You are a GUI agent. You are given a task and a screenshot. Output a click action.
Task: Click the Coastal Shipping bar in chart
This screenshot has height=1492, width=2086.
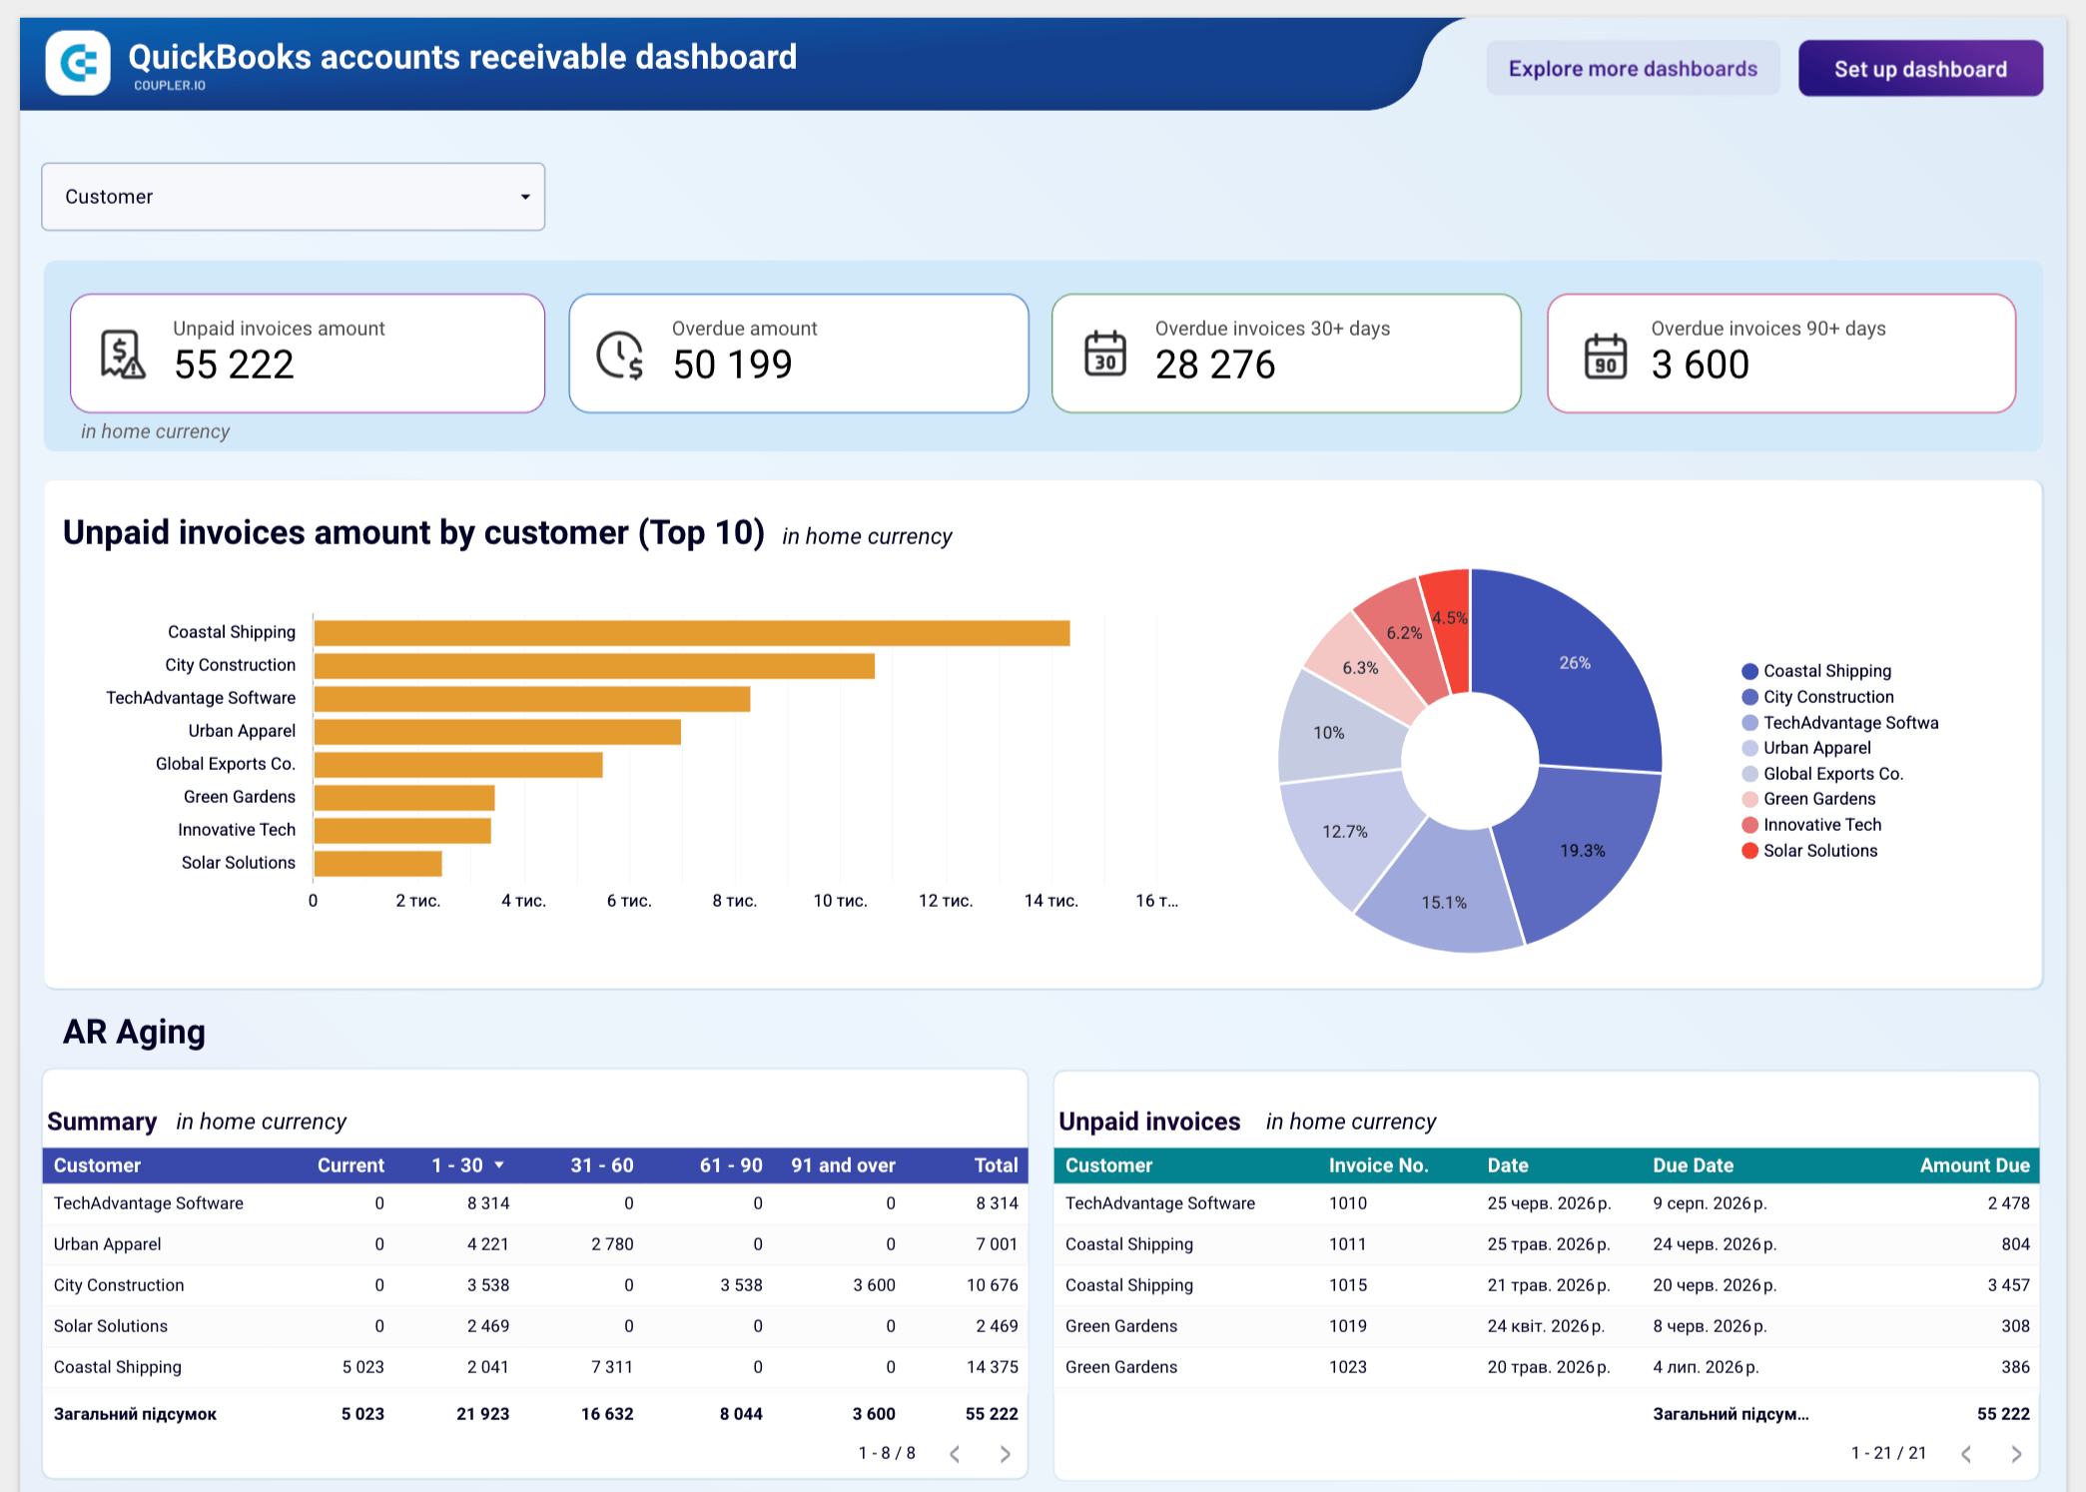(x=692, y=633)
